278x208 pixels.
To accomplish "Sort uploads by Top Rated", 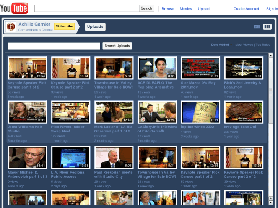I will click(x=263, y=45).
